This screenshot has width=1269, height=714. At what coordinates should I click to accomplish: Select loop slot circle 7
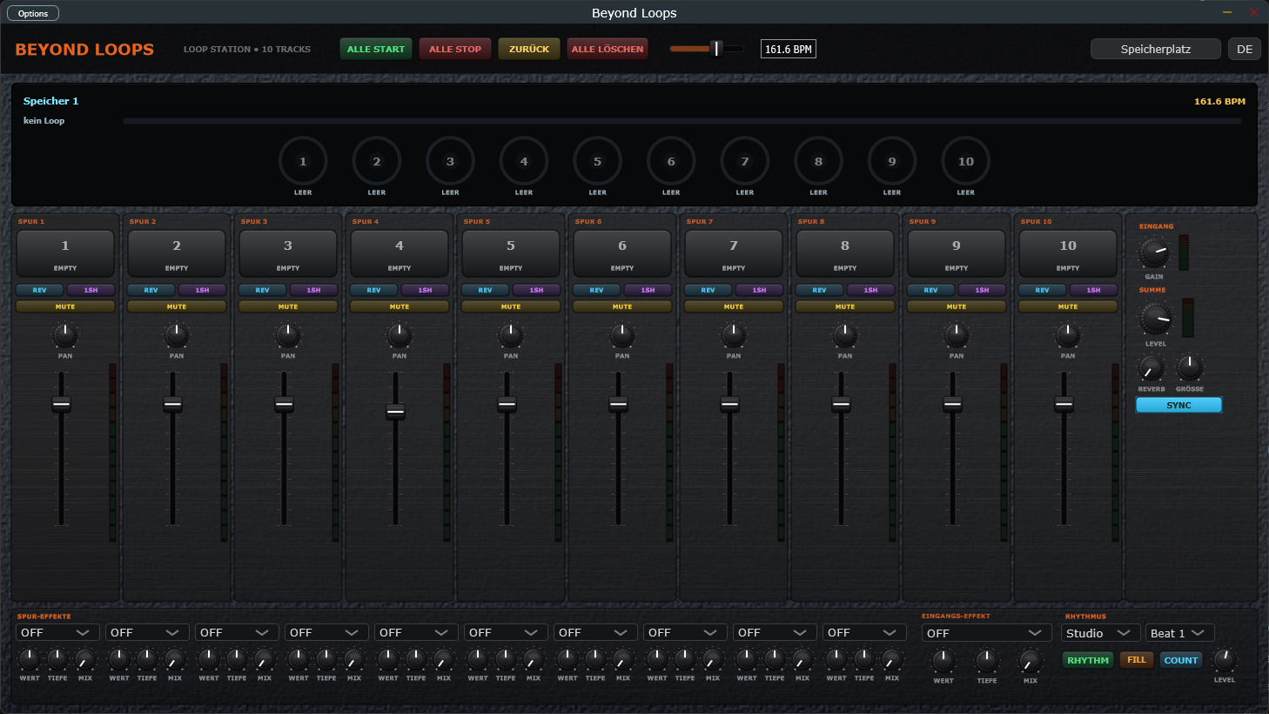(x=745, y=161)
